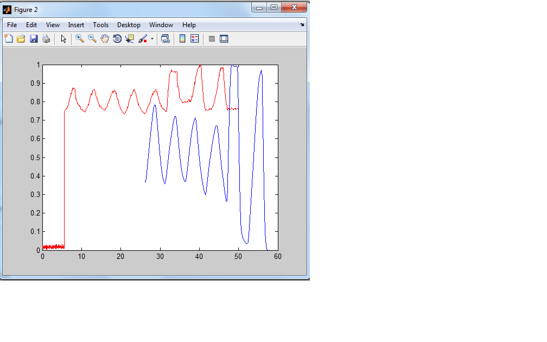Toggle the Insert Colorbar button
547x342 pixels.
coord(182,39)
